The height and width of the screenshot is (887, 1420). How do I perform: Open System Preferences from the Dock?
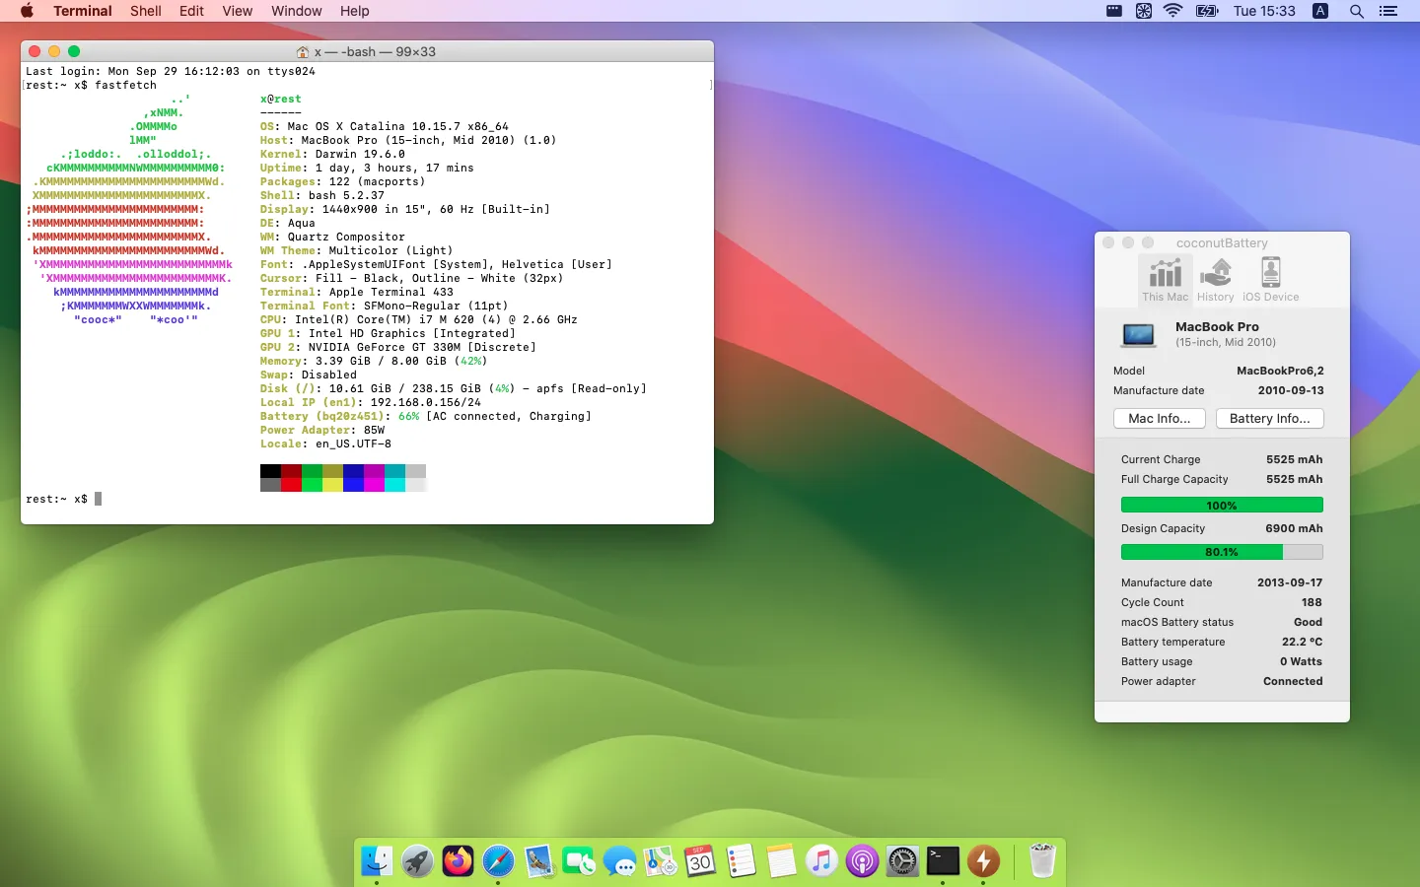tap(902, 861)
